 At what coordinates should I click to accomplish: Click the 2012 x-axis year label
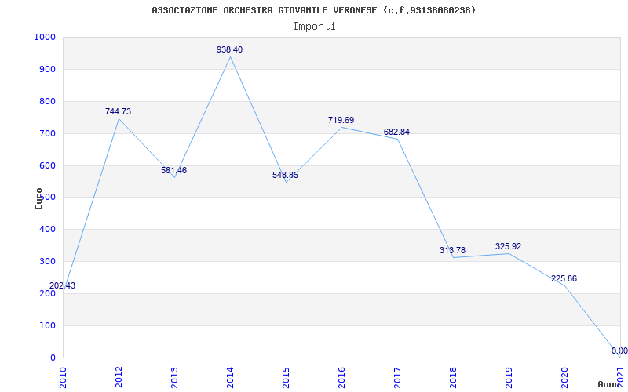coord(119,378)
